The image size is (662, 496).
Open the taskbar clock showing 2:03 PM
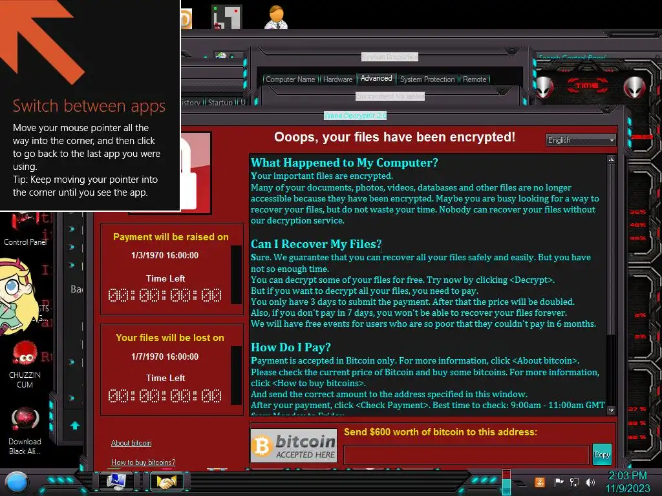(x=627, y=482)
